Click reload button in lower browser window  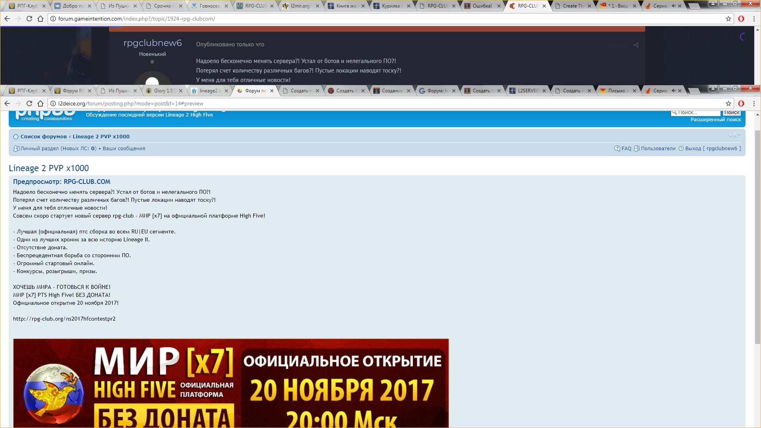tap(29, 103)
